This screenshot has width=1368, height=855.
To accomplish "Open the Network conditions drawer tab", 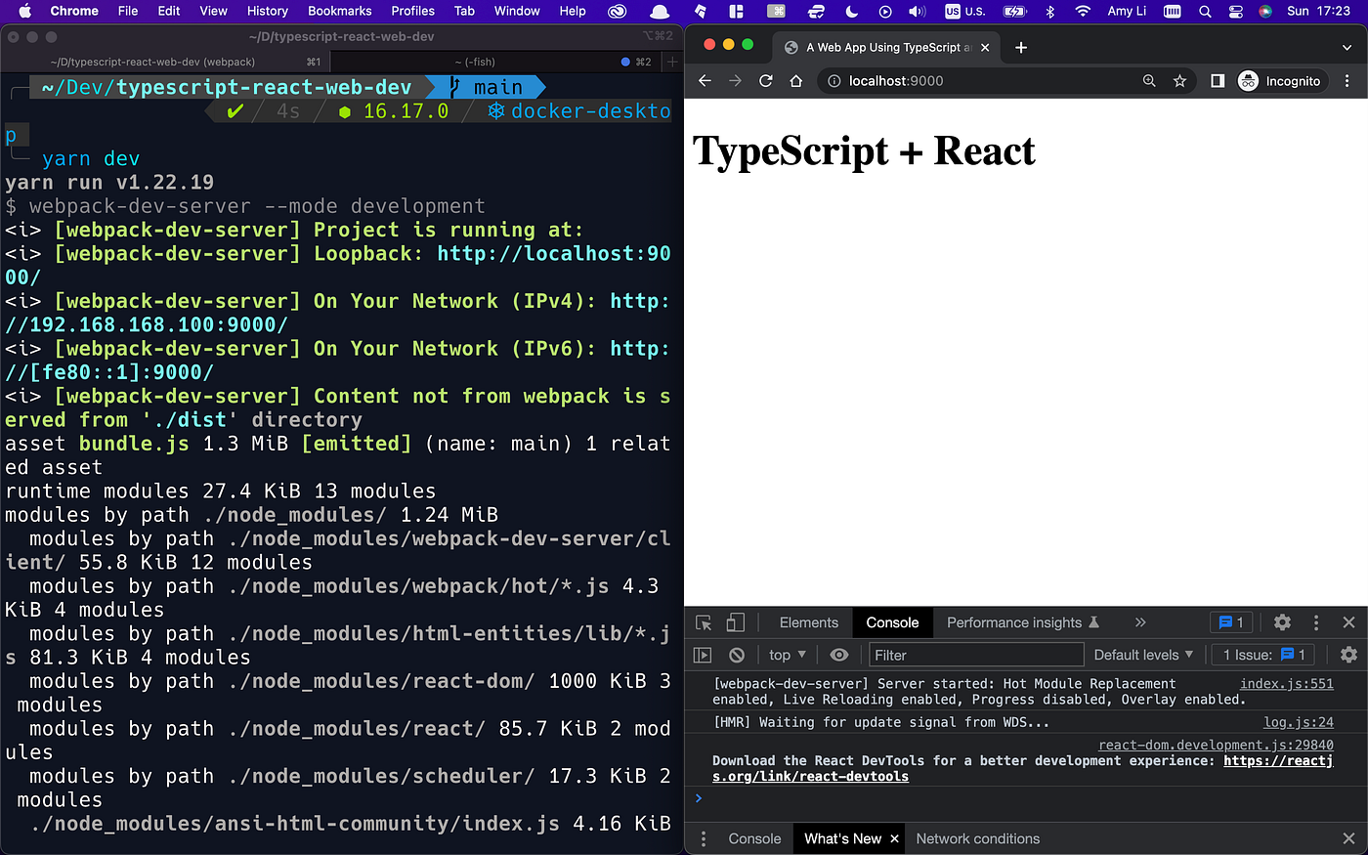I will [x=977, y=837].
